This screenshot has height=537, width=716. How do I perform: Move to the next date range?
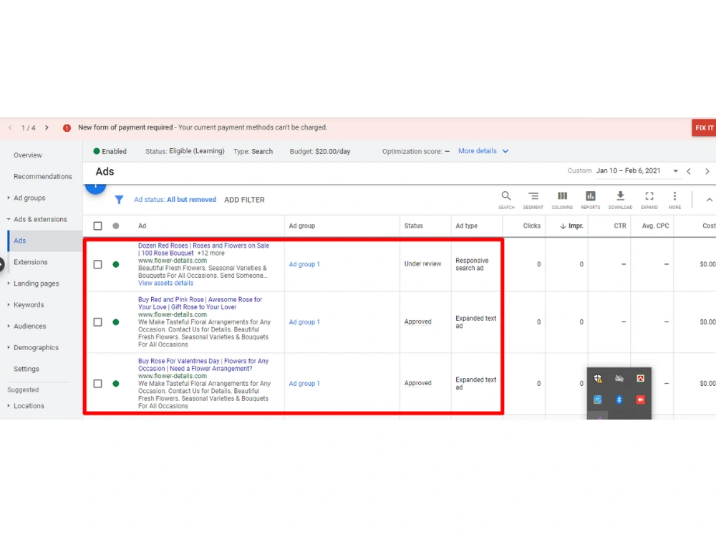(x=707, y=171)
